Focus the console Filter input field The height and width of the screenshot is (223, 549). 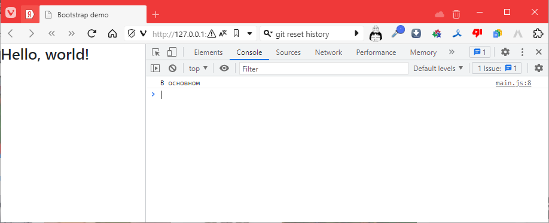[x=324, y=69]
